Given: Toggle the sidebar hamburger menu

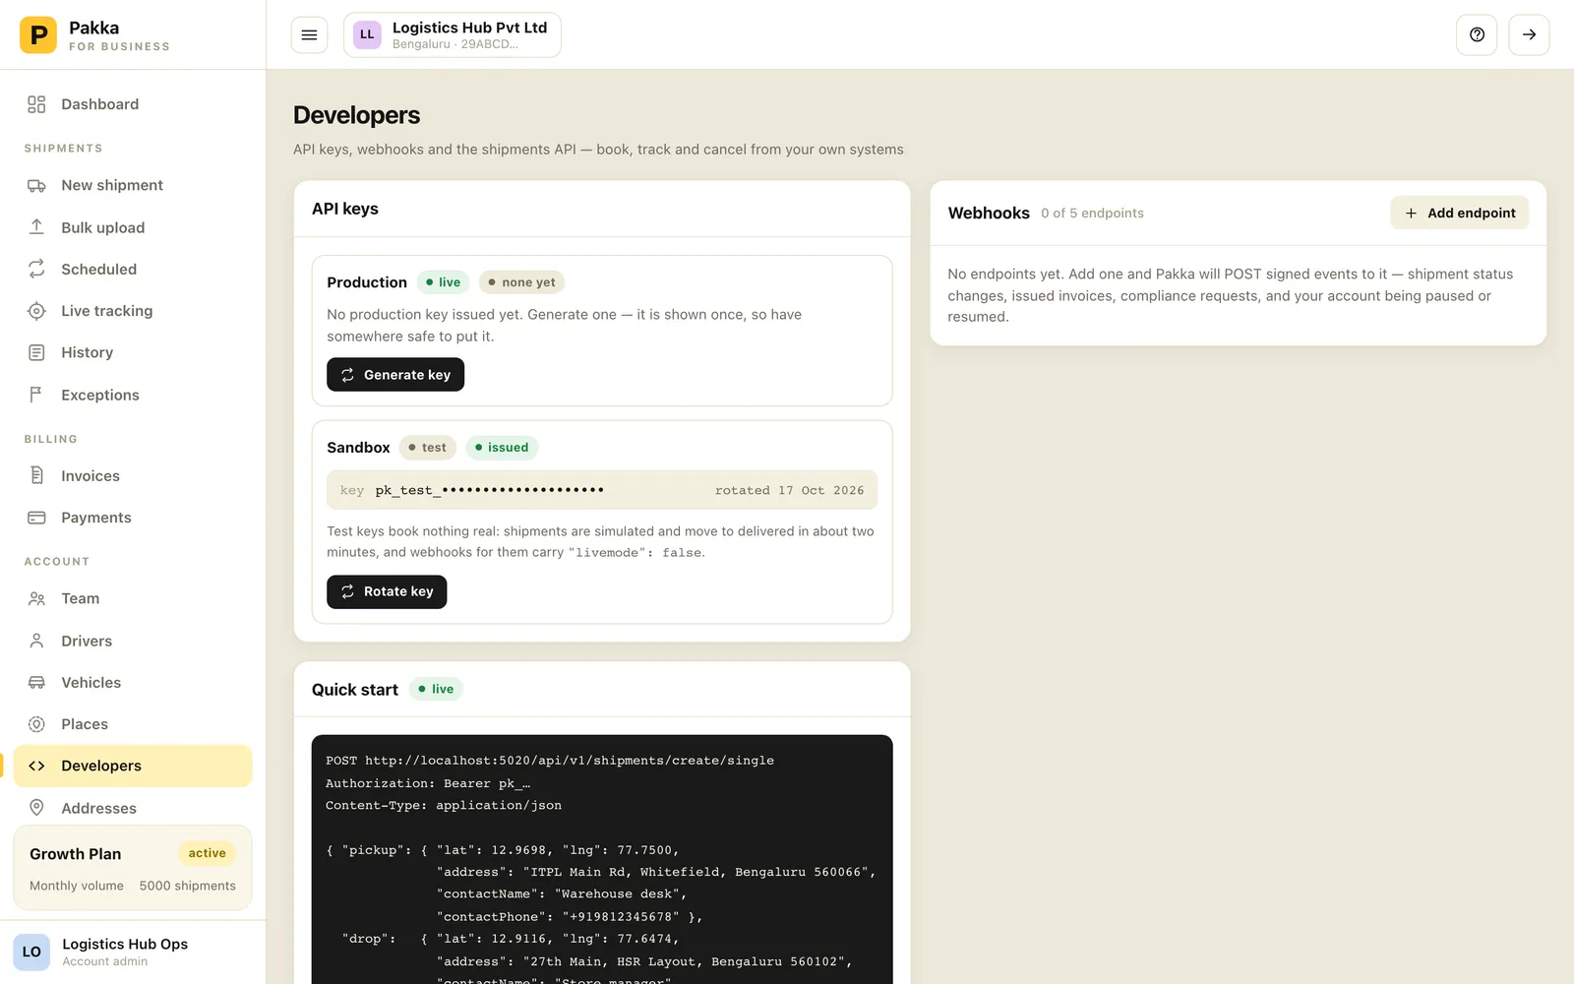Looking at the screenshot, I should click(309, 35).
